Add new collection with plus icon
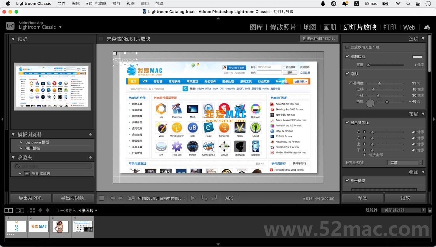 click(x=91, y=157)
